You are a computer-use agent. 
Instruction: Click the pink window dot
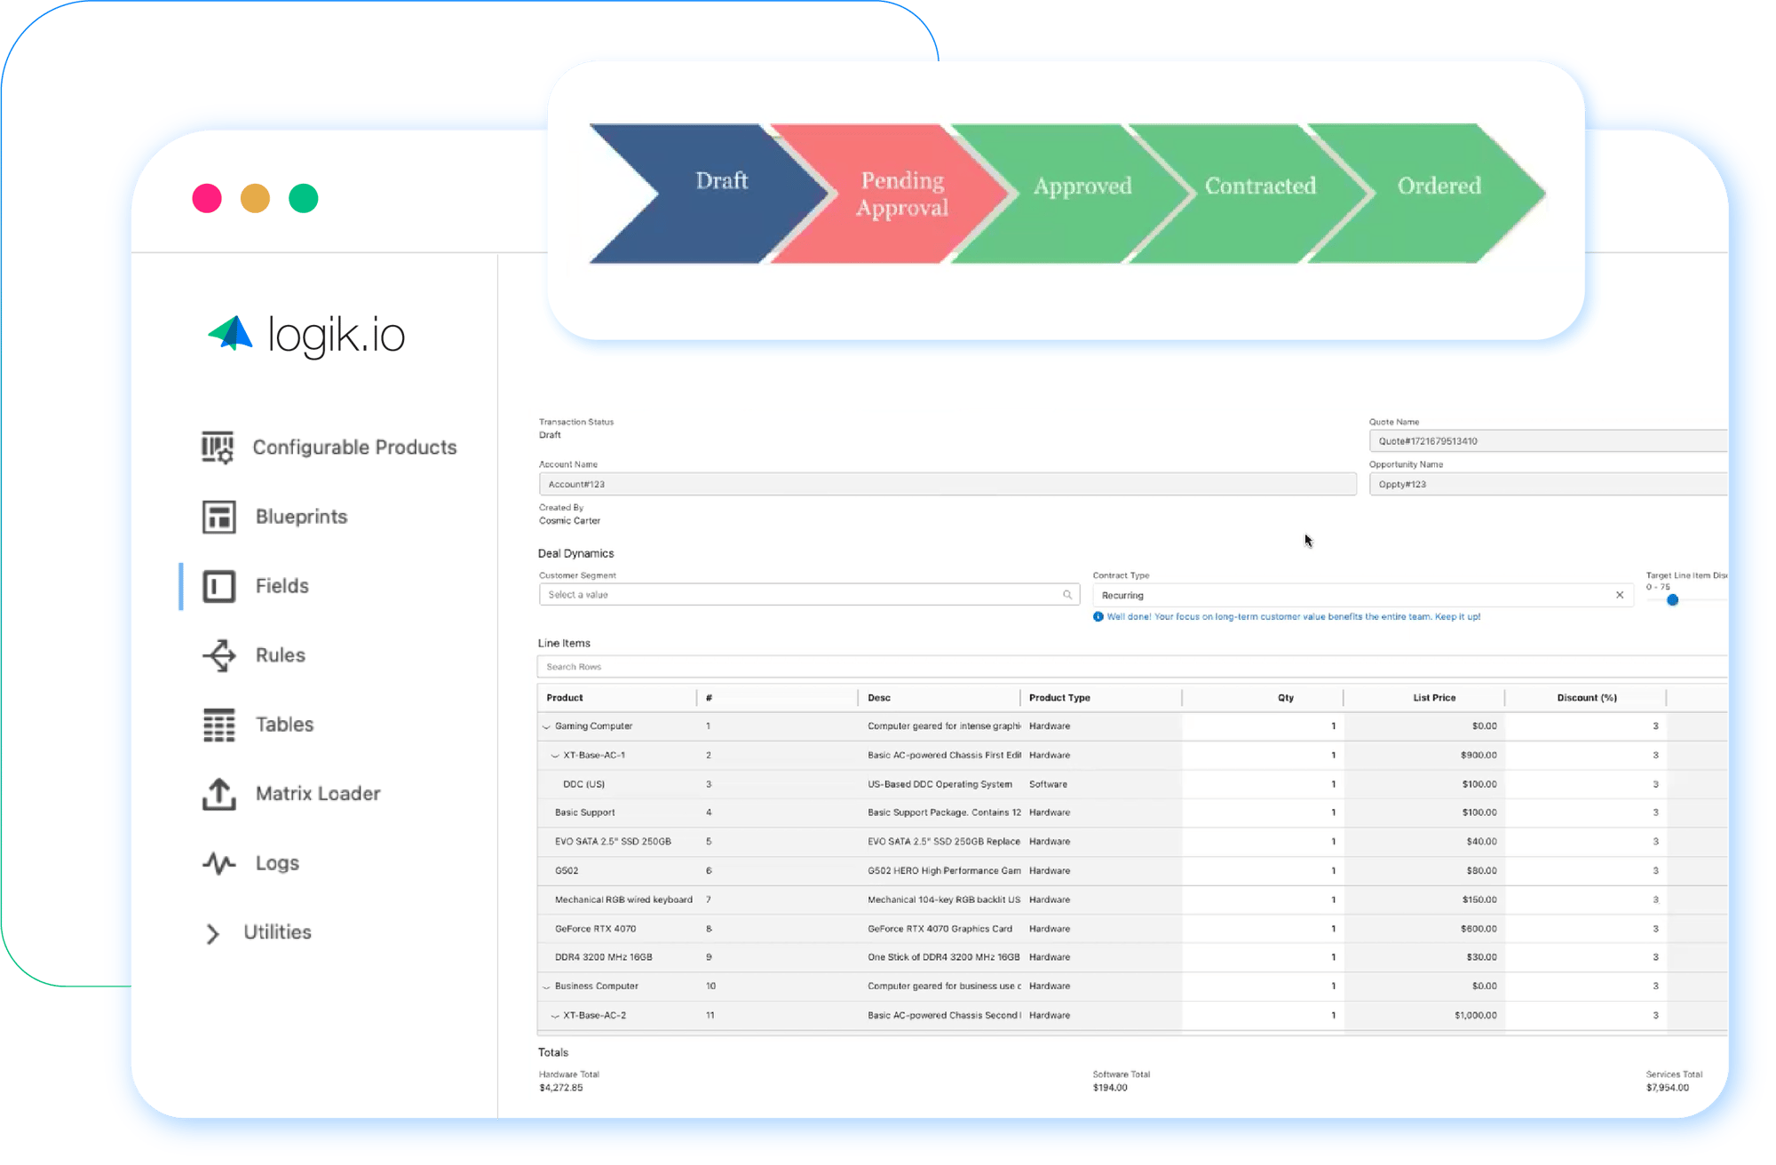[207, 198]
